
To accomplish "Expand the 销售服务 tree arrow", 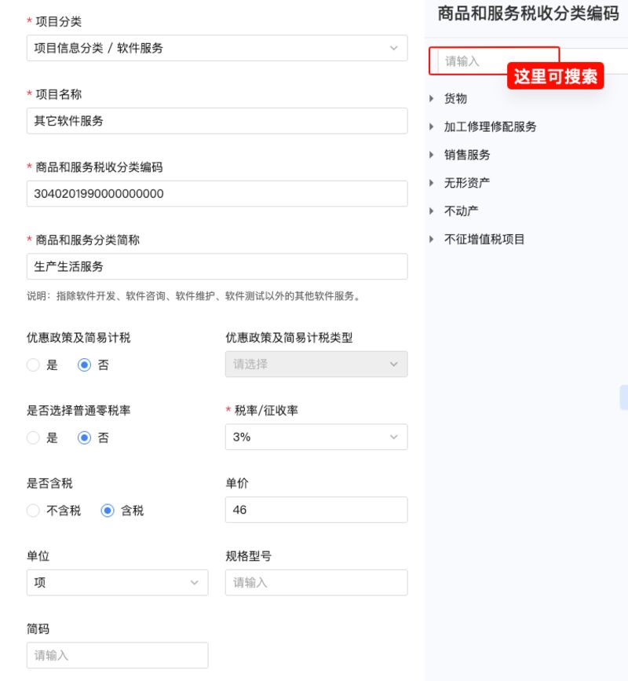I will point(432,155).
